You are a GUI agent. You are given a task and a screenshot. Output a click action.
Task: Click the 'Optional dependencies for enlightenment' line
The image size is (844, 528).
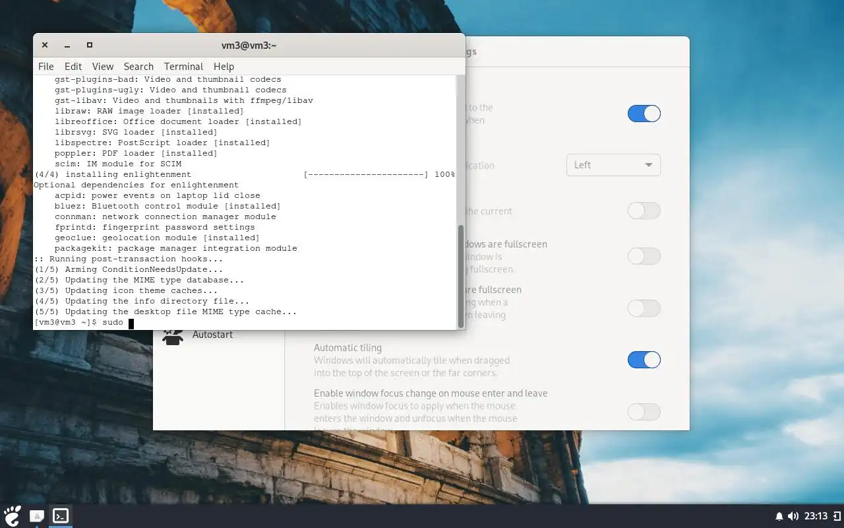pos(136,185)
